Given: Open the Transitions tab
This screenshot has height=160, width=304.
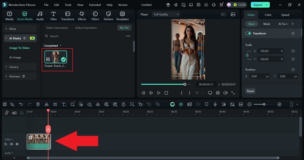Looking at the screenshot, I should tap(68, 16).
